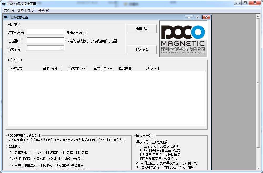Click the POCO MAGNETIC company logo image

(x=183, y=39)
